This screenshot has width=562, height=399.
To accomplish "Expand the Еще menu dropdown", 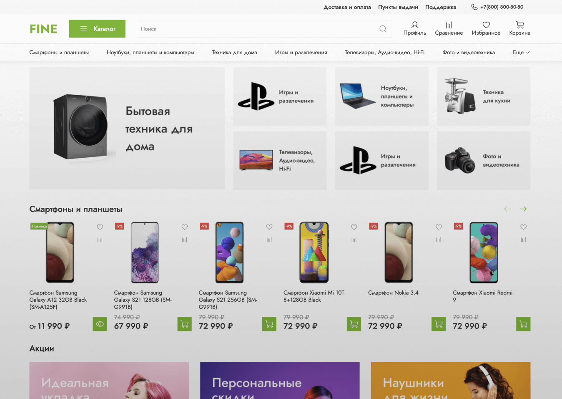I will (x=521, y=53).
